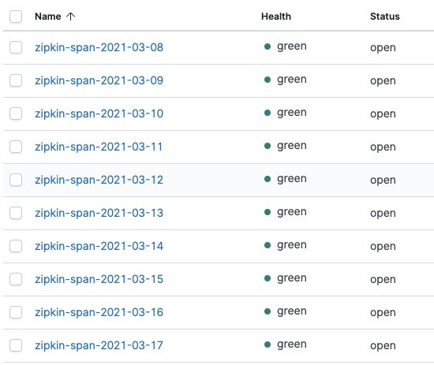Open index zipkin-span-2021-03-14
Screen dimensions: 434x365
[x=99, y=246]
